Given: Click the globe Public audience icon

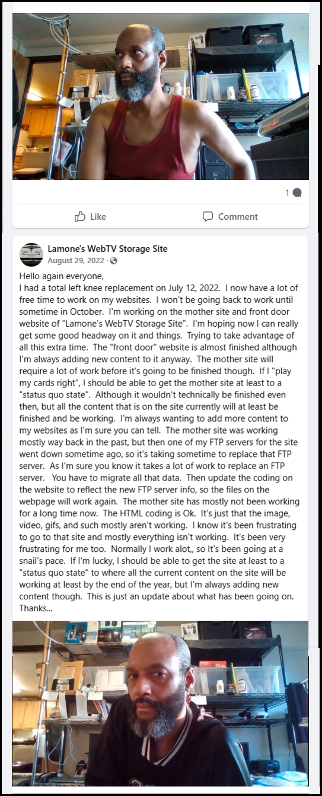Looking at the screenshot, I should pos(114,261).
